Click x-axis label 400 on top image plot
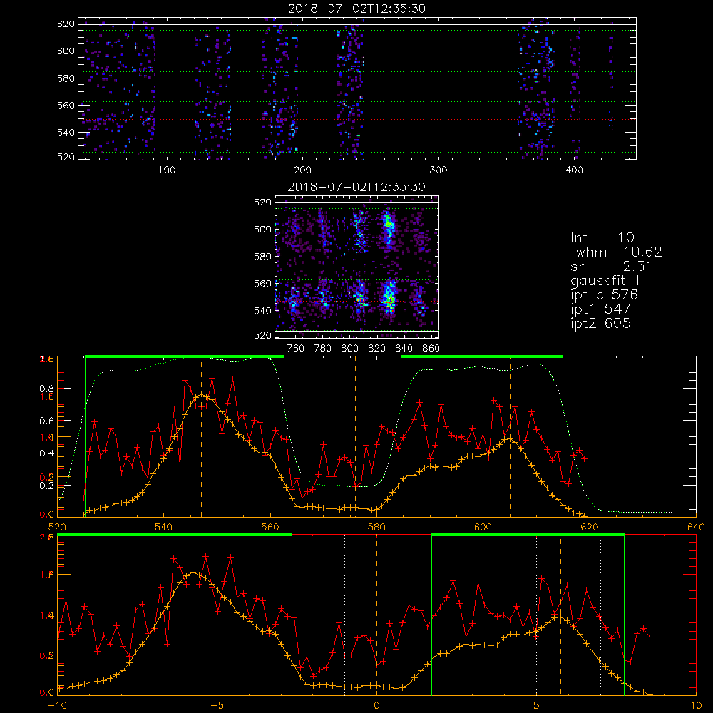Screen dimensions: 713x713 click(574, 170)
